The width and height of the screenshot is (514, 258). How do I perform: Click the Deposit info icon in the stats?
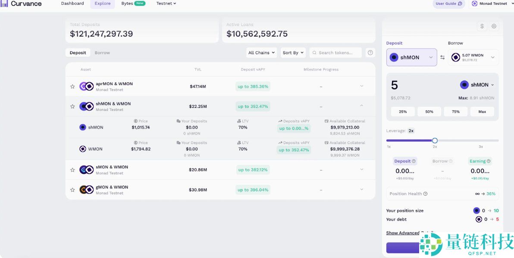pos(414,161)
